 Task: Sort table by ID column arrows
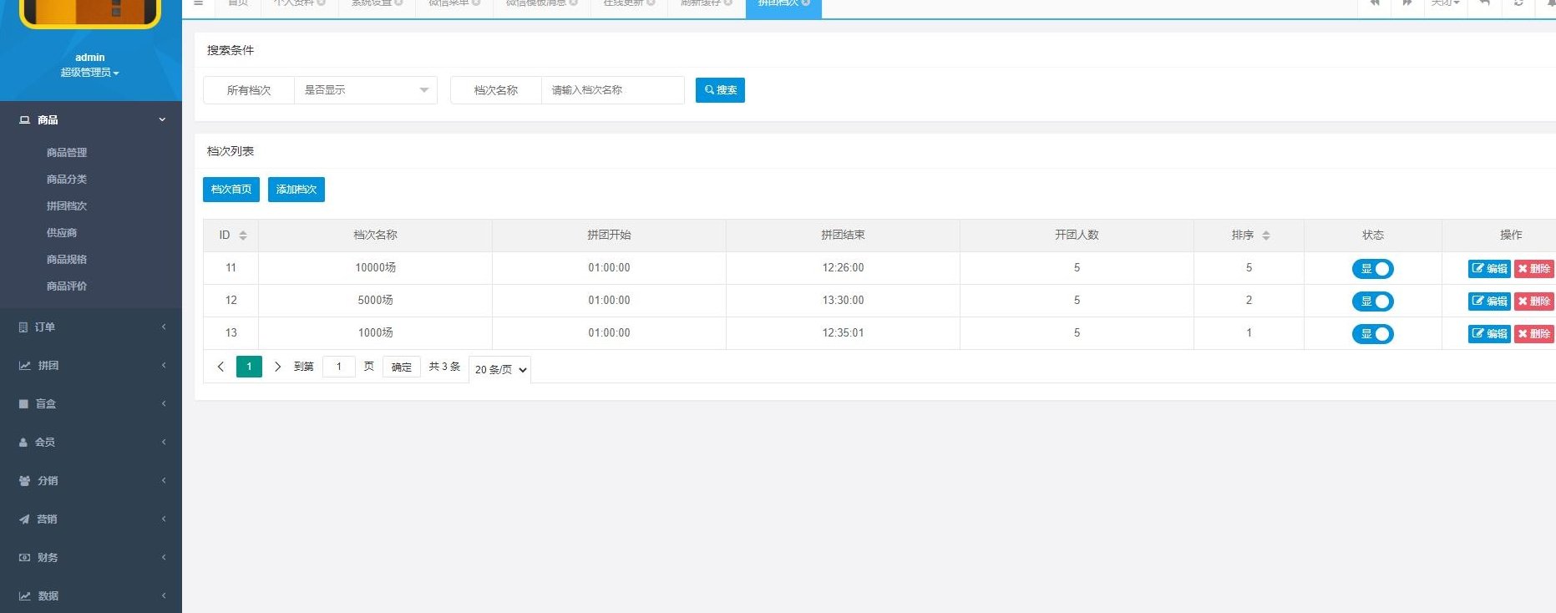click(243, 236)
